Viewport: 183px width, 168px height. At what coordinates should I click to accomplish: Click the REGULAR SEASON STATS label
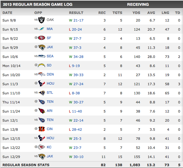(x=26, y=165)
